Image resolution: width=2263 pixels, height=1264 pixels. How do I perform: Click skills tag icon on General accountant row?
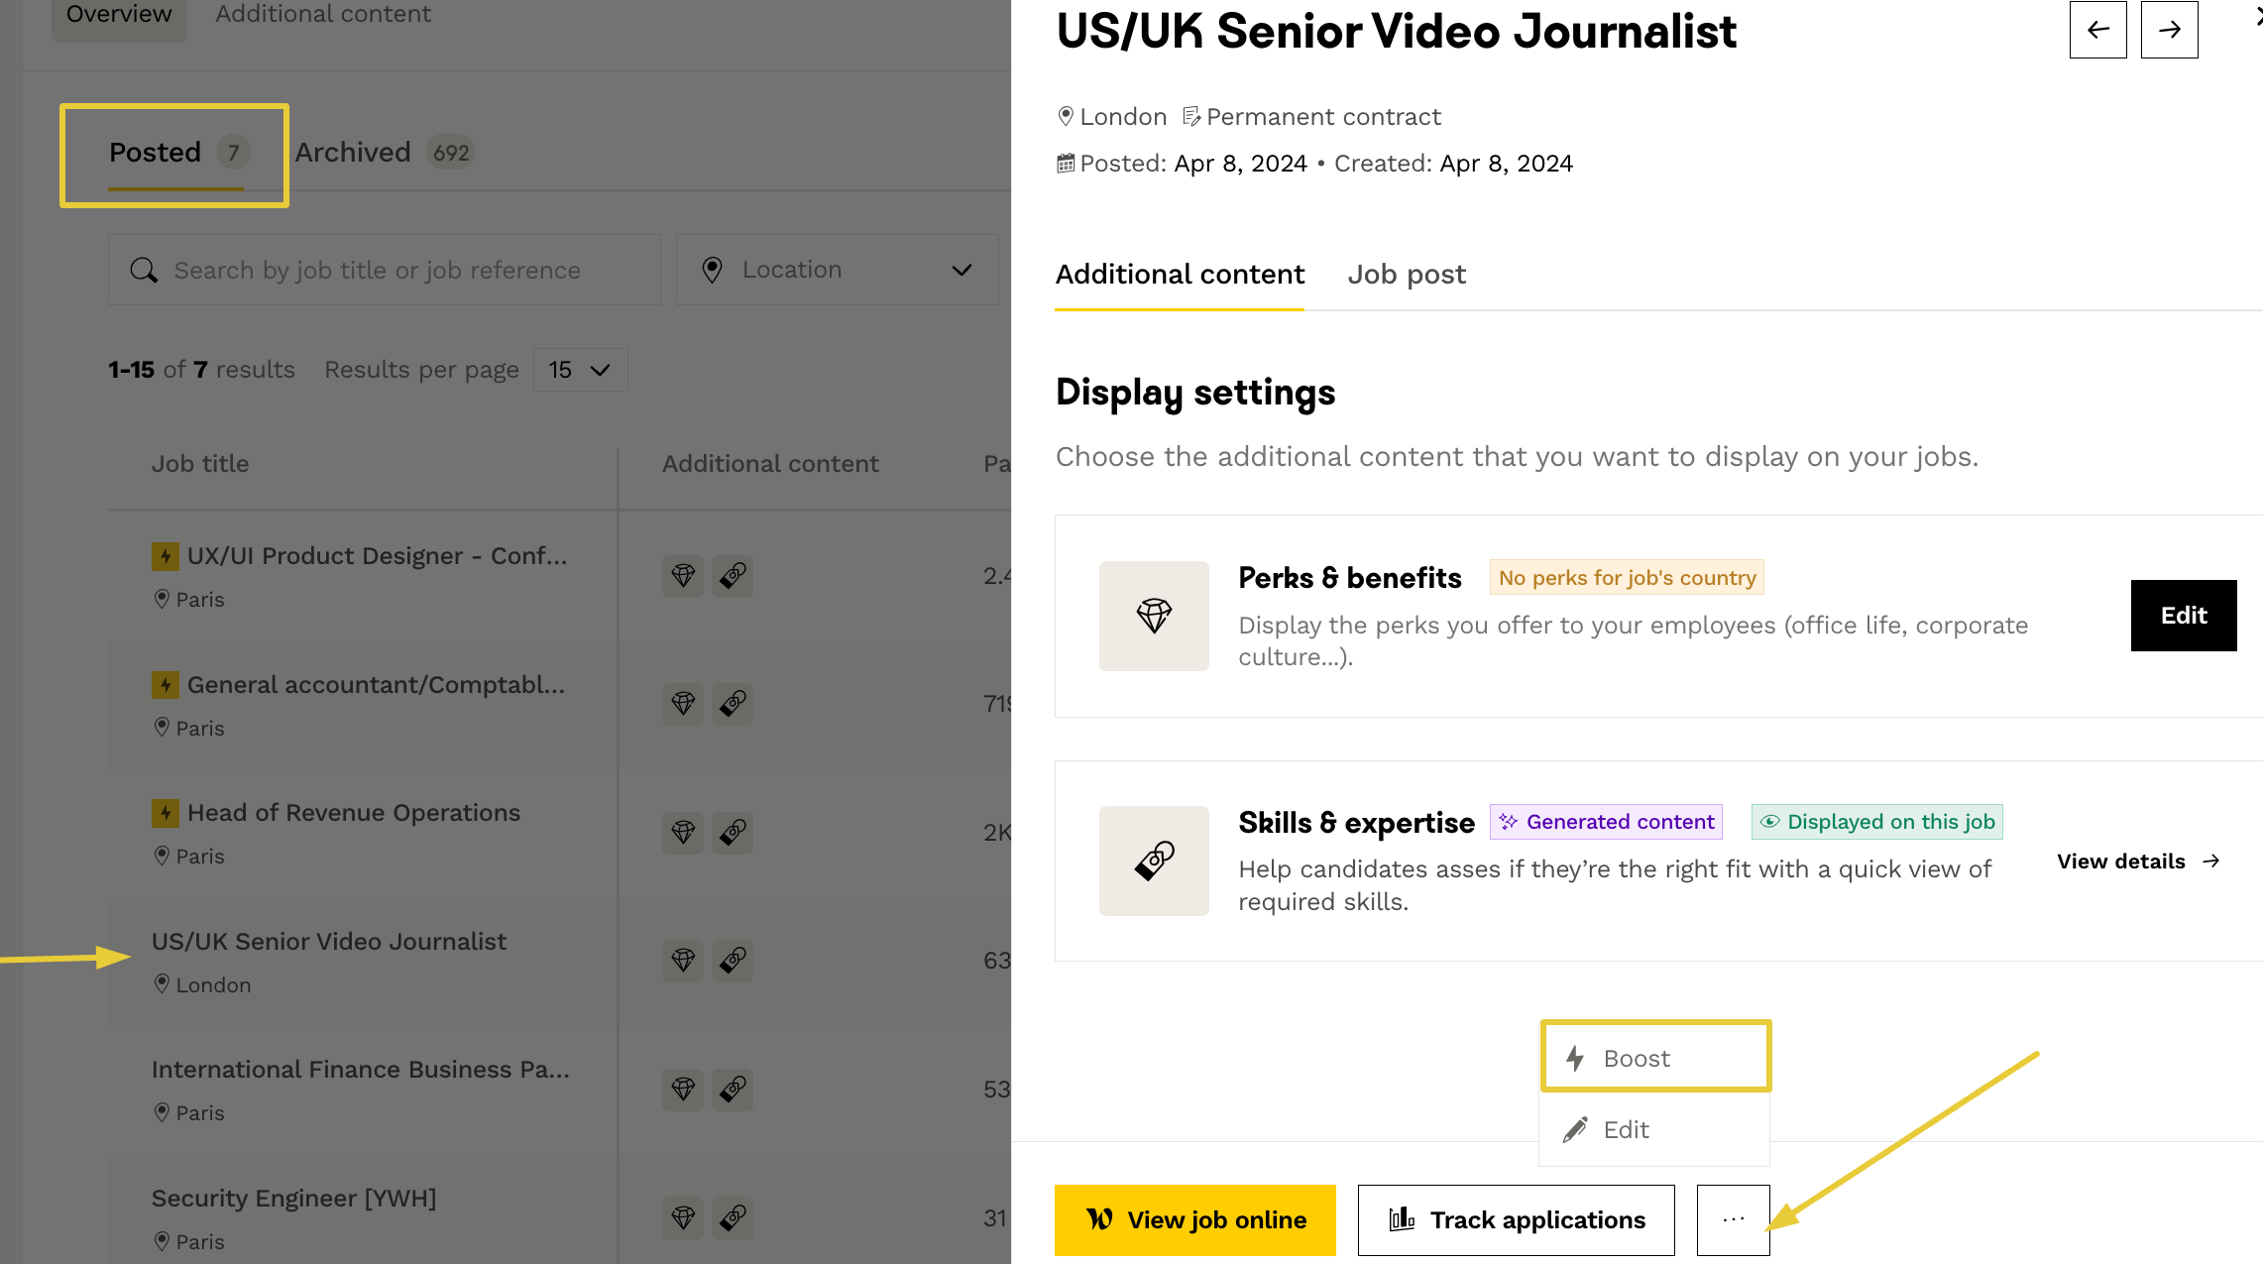coord(733,703)
